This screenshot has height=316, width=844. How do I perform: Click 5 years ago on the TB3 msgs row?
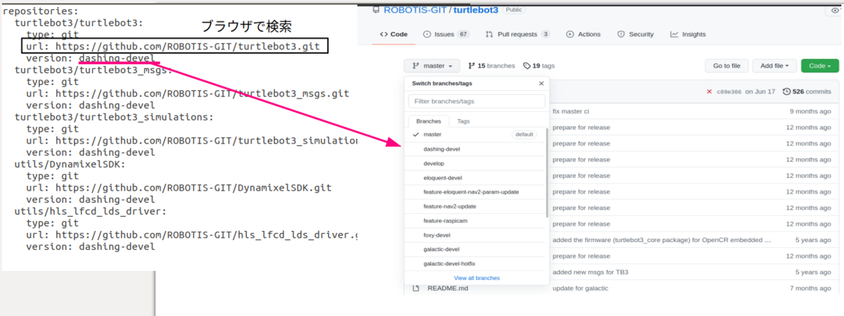coord(814,272)
